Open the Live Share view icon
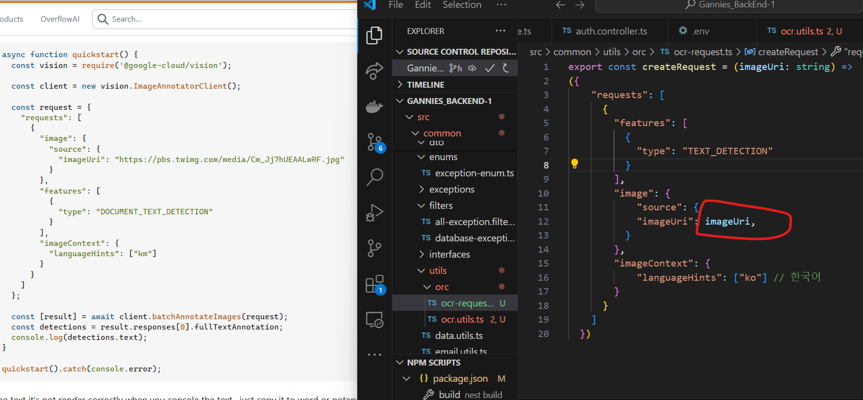 [x=375, y=71]
